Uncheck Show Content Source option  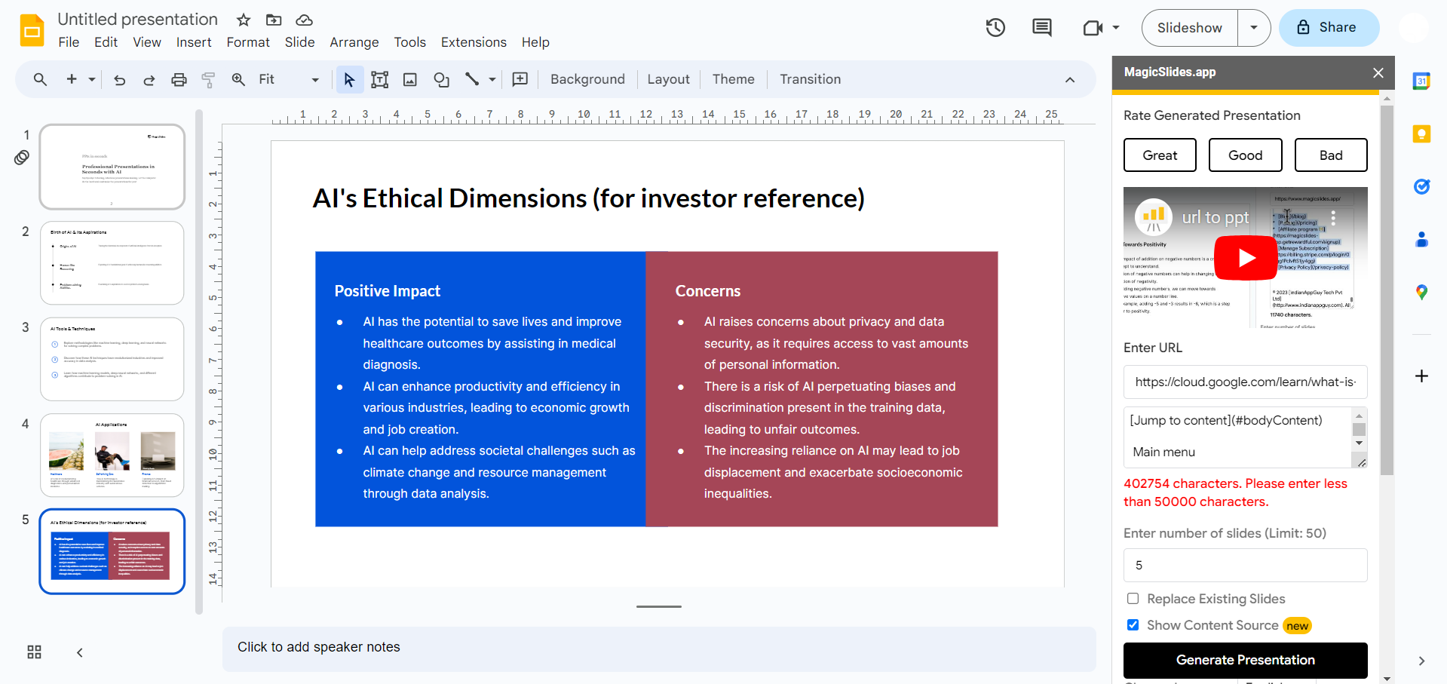point(1133,625)
